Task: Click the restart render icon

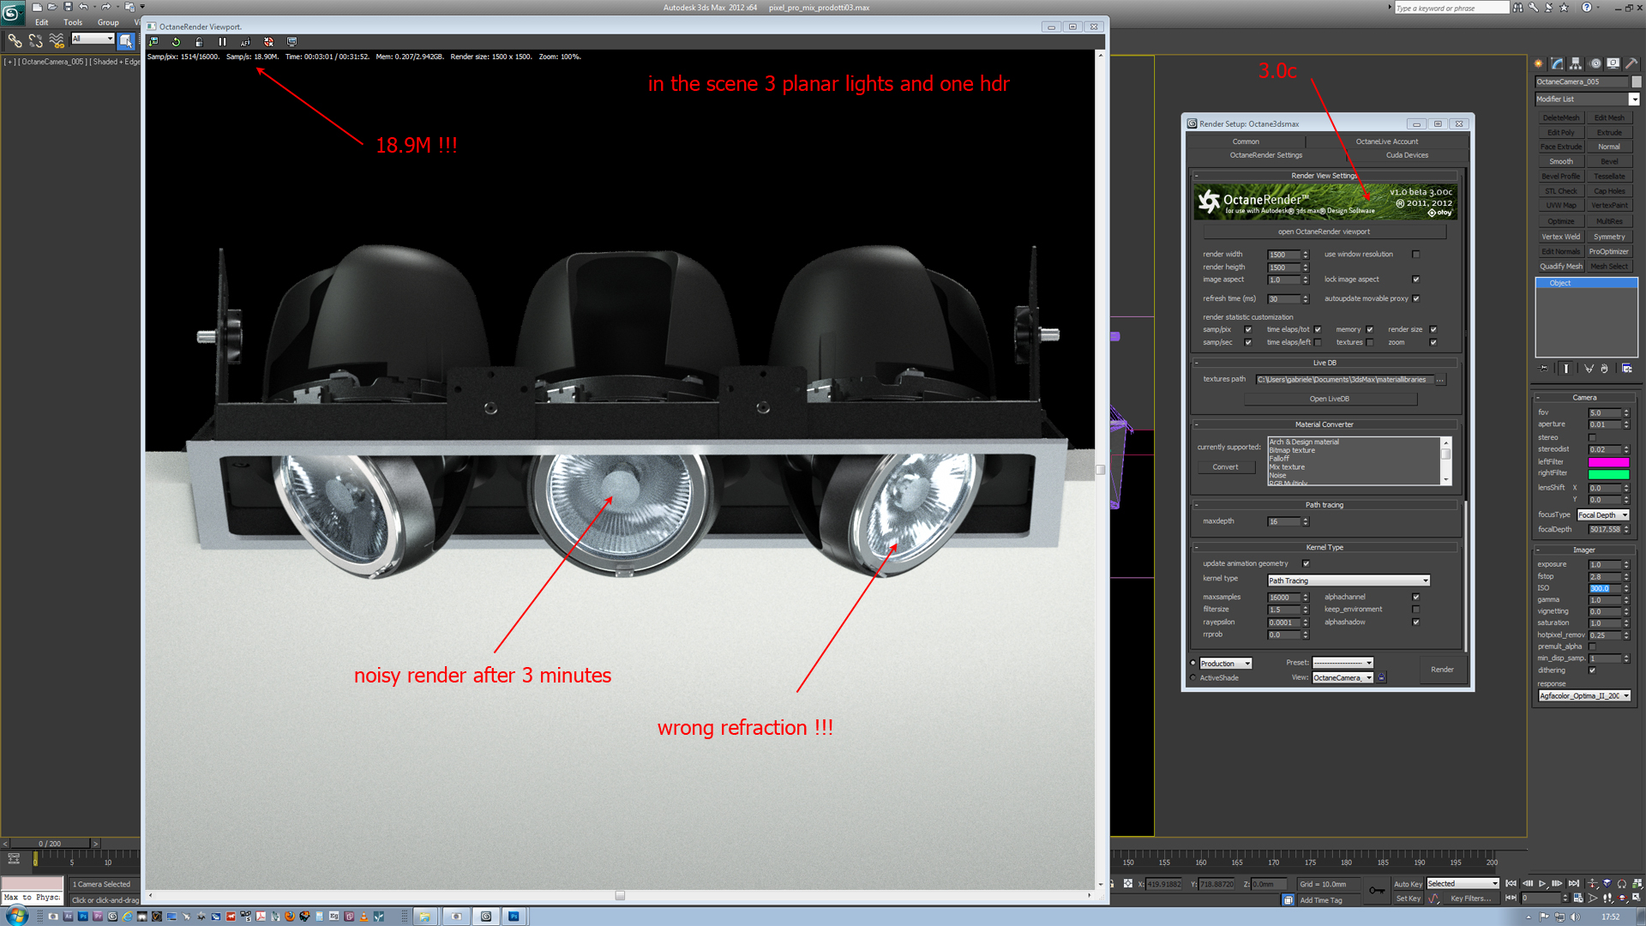Action: [x=177, y=42]
